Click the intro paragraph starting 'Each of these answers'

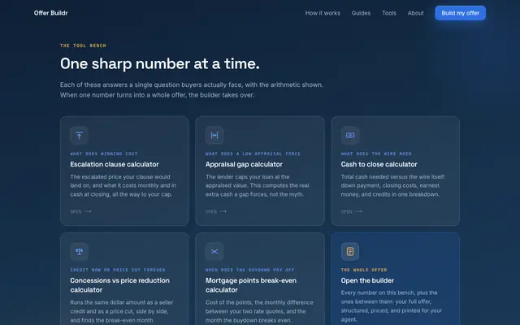point(192,90)
